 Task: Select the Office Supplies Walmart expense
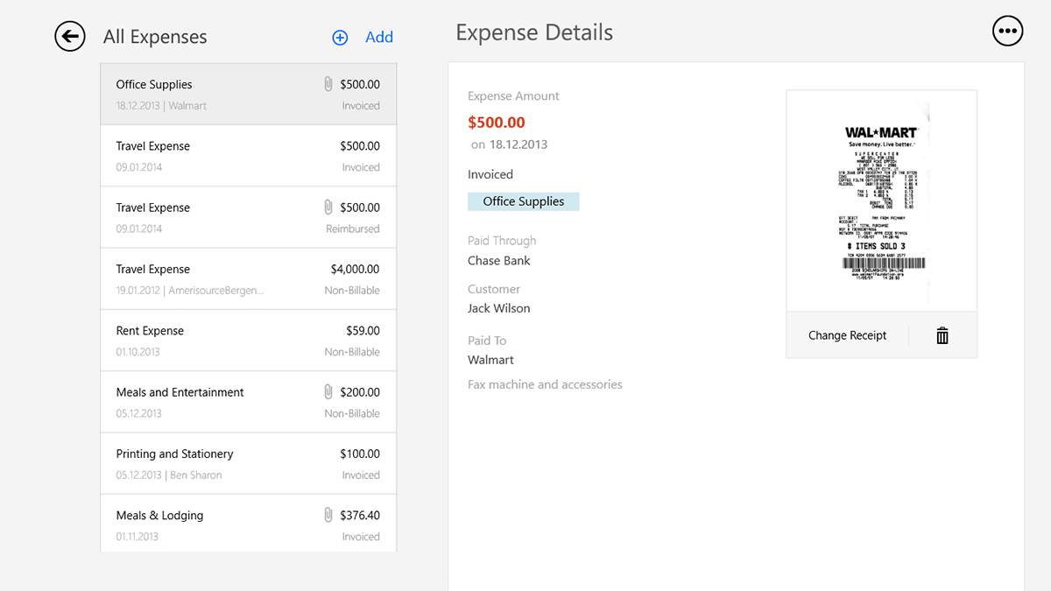tap(248, 94)
